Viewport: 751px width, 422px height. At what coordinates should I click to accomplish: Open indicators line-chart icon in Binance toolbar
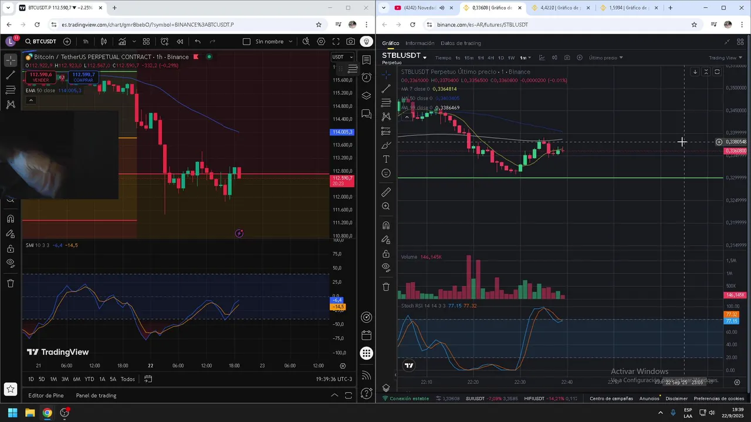click(542, 58)
